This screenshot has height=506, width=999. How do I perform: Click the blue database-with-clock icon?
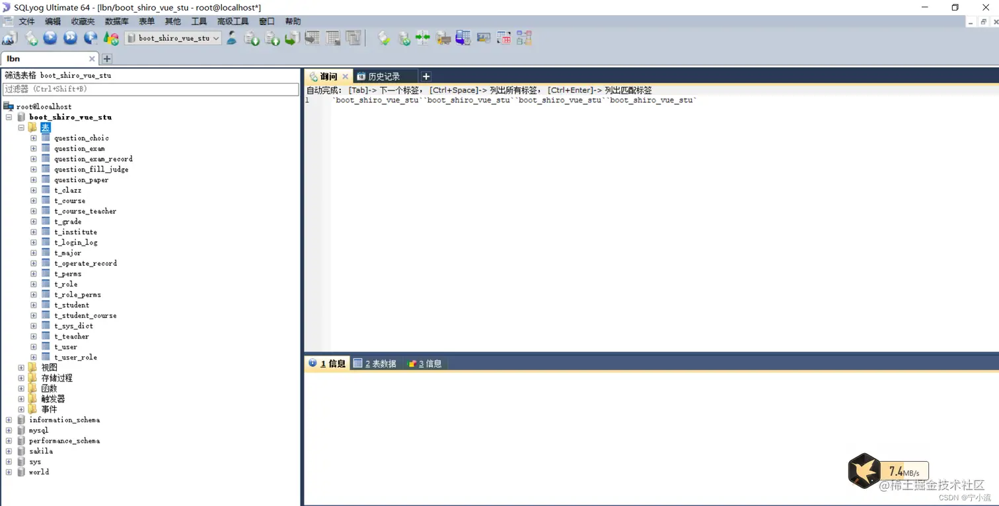(463, 38)
